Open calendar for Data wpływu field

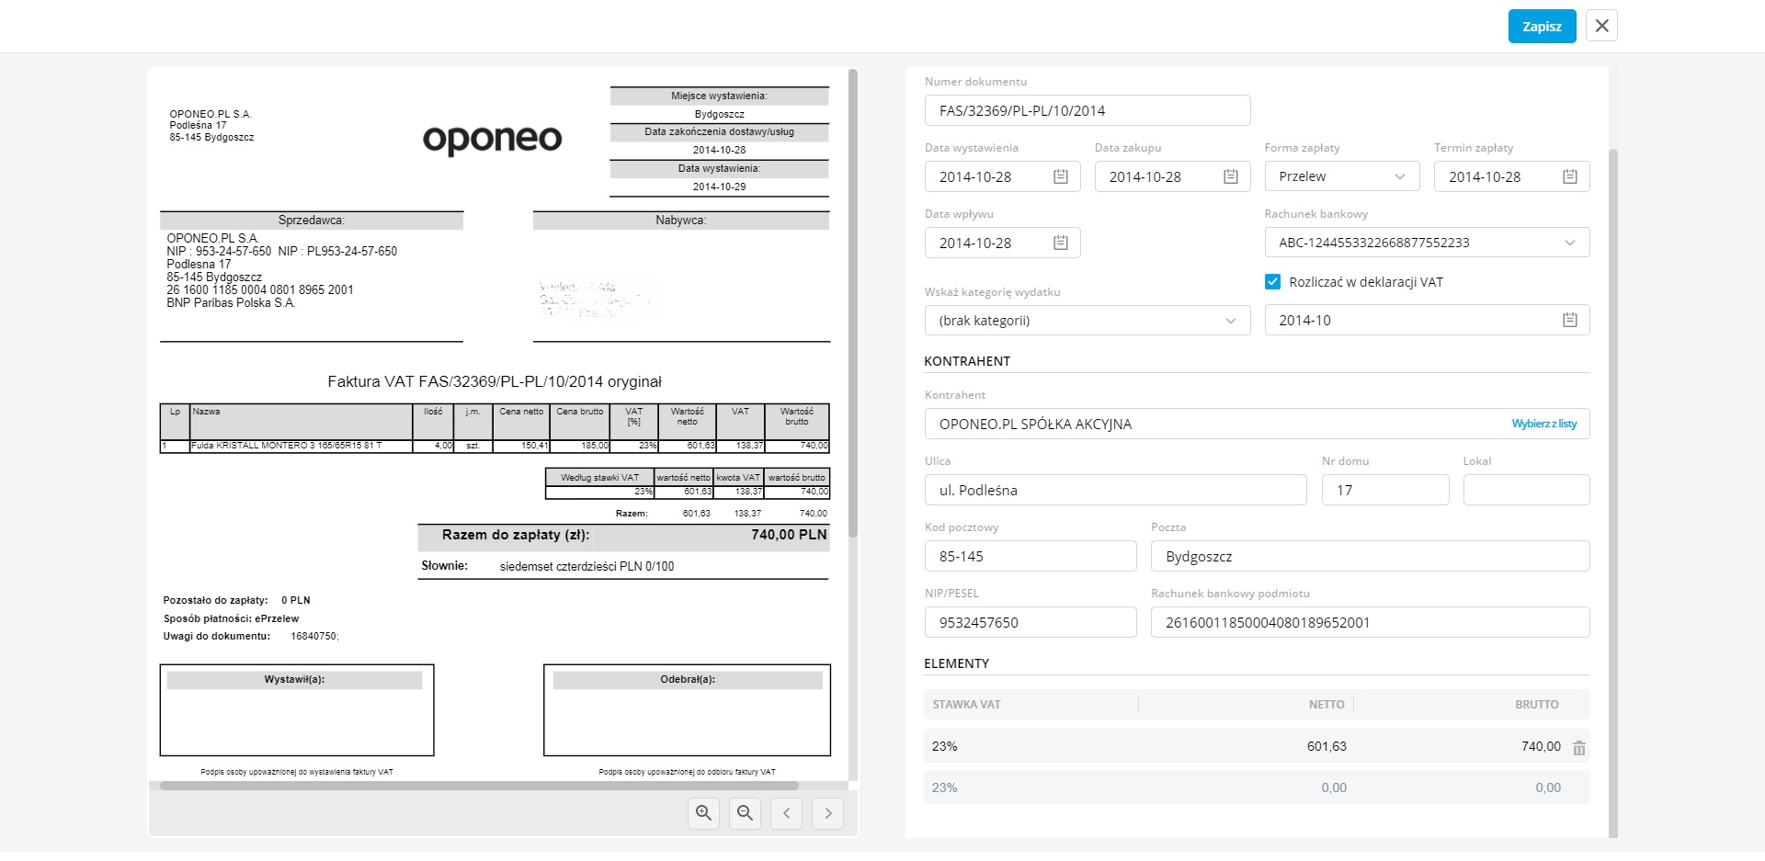pos(1060,243)
